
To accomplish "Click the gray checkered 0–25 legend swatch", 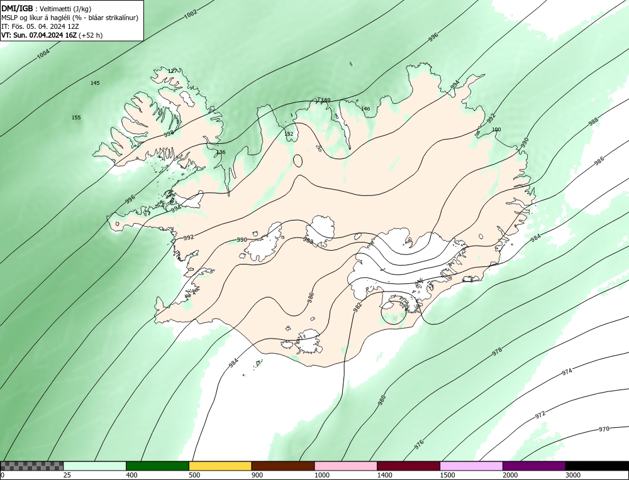I will (31, 466).
